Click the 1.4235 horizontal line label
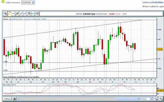Viewport: 164px width, 102px height. pyautogui.click(x=5, y=70)
